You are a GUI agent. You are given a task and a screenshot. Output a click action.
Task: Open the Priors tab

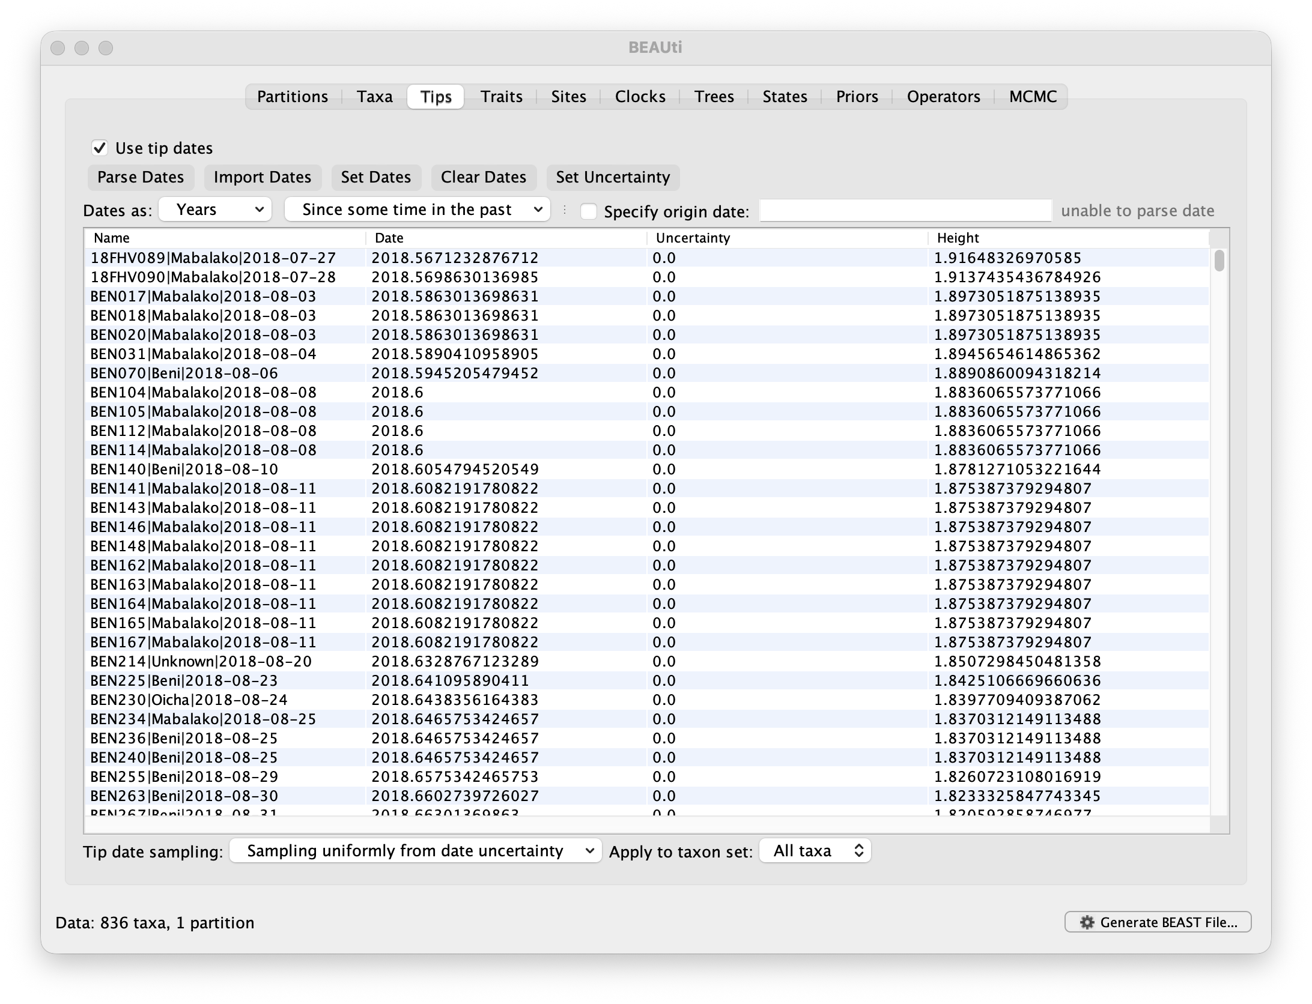click(x=857, y=97)
